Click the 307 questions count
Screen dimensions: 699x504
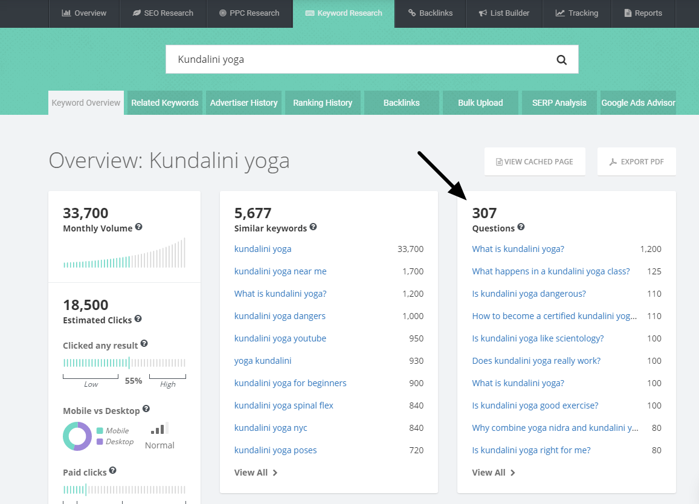(484, 213)
